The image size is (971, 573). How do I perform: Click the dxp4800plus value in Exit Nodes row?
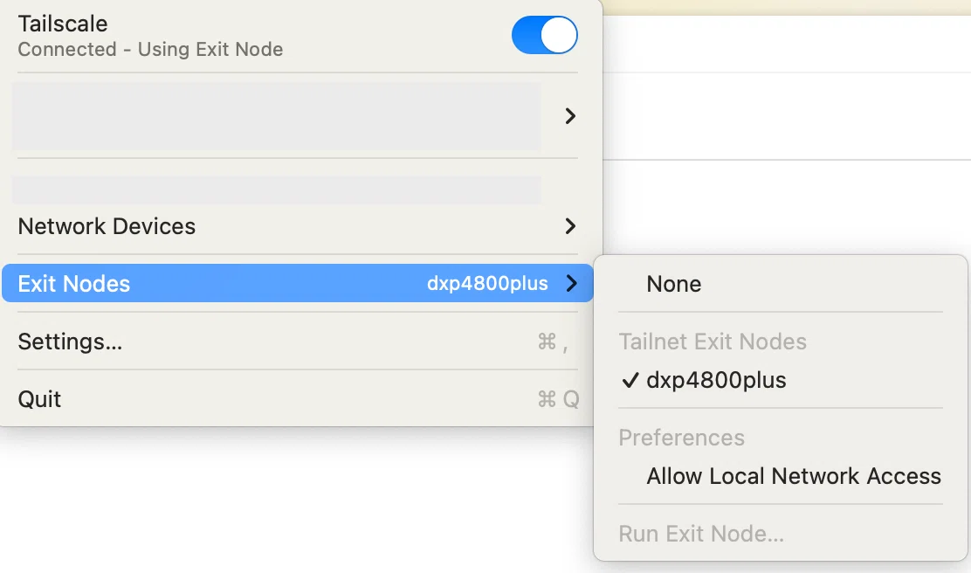(487, 284)
